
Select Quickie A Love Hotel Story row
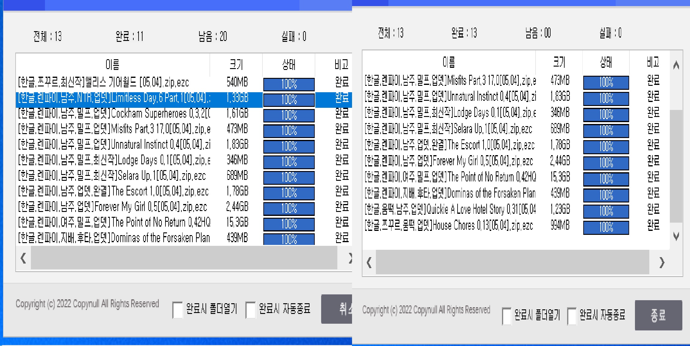[x=450, y=209]
